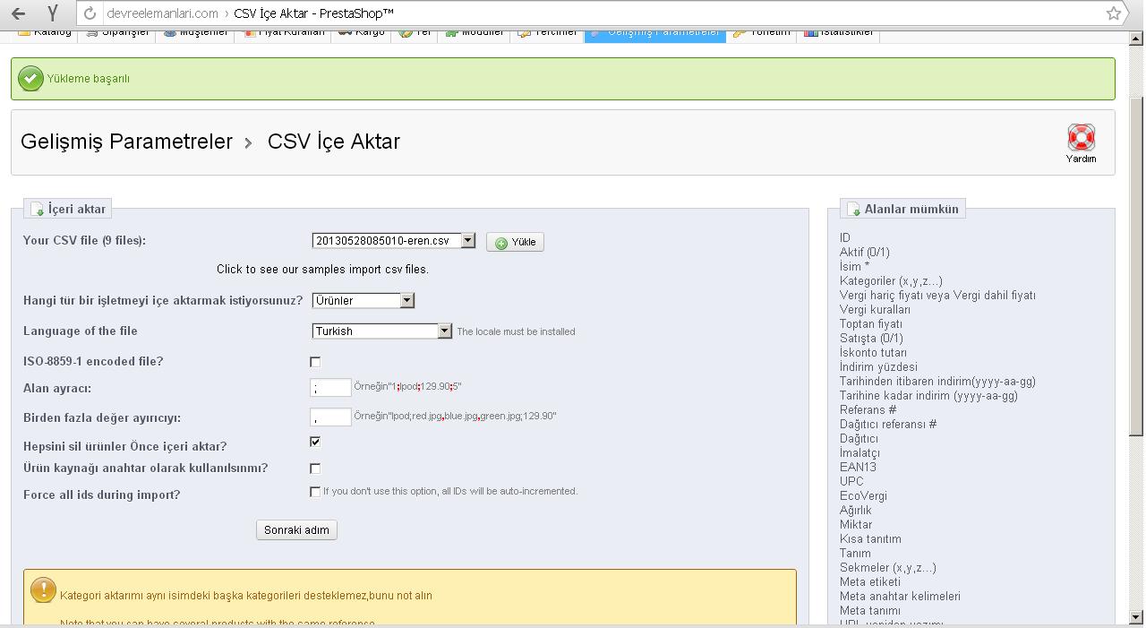This screenshot has width=1146, height=628.
Task: Click the green success checkmark icon
Action: (30, 79)
